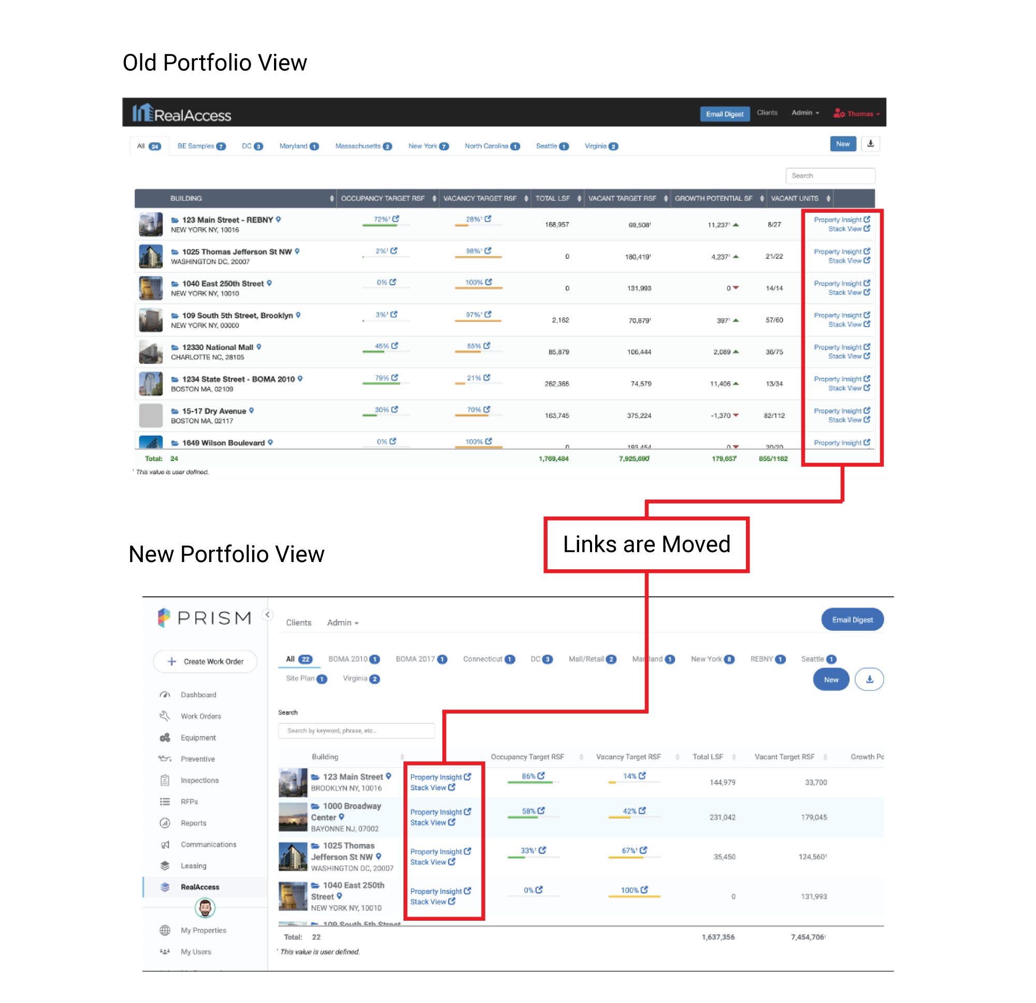Open the Inspections clipboard icon
This screenshot has width=1036, height=1003.
165,779
